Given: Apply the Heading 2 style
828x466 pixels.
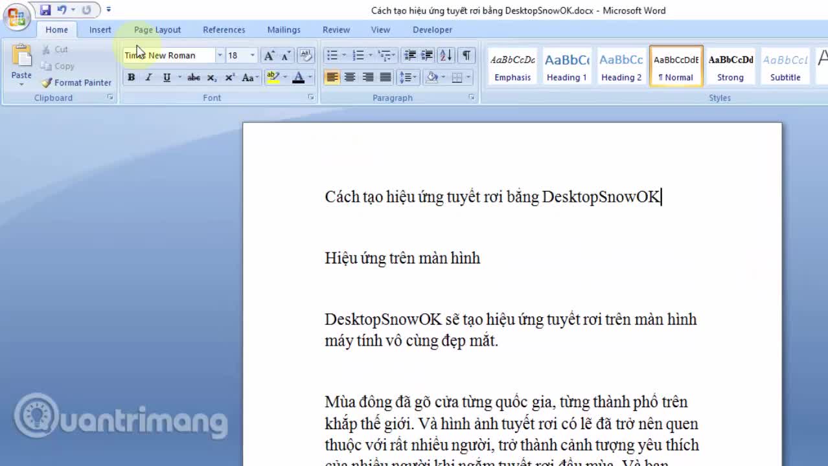Looking at the screenshot, I should pos(621,67).
